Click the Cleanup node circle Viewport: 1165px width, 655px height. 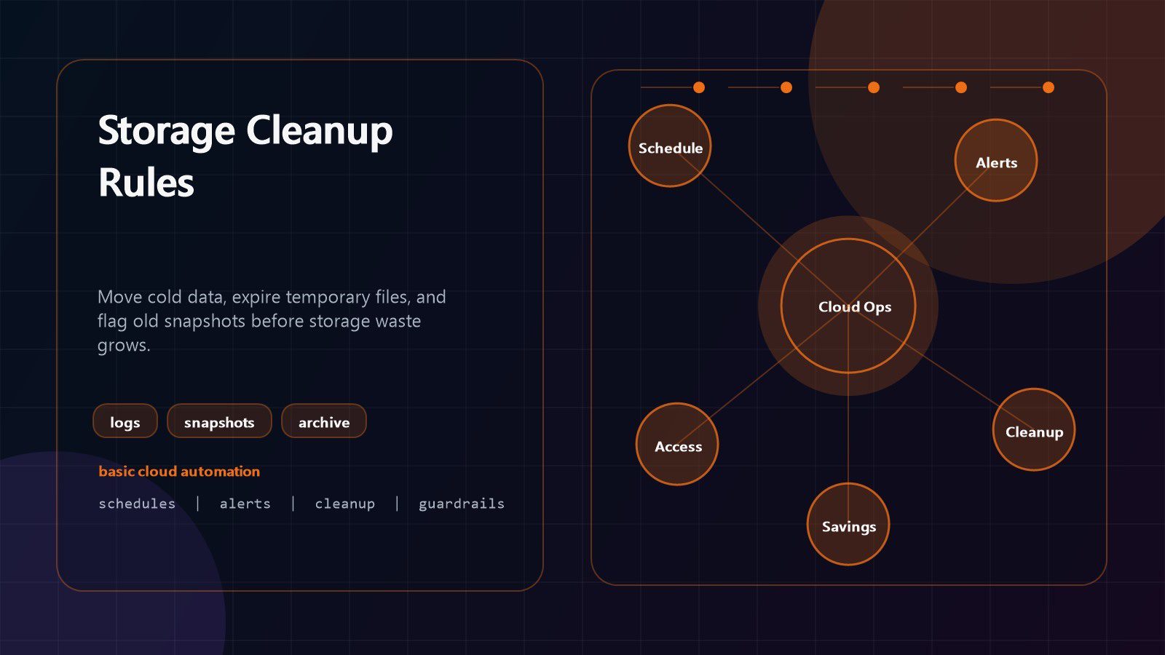point(1034,429)
